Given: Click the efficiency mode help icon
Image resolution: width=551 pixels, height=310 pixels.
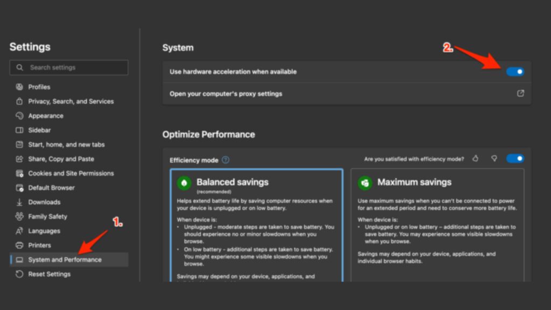Looking at the screenshot, I should pyautogui.click(x=225, y=160).
